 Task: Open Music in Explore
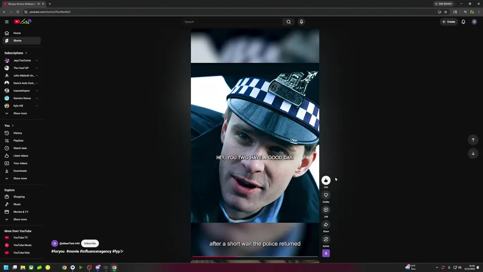click(x=21, y=204)
